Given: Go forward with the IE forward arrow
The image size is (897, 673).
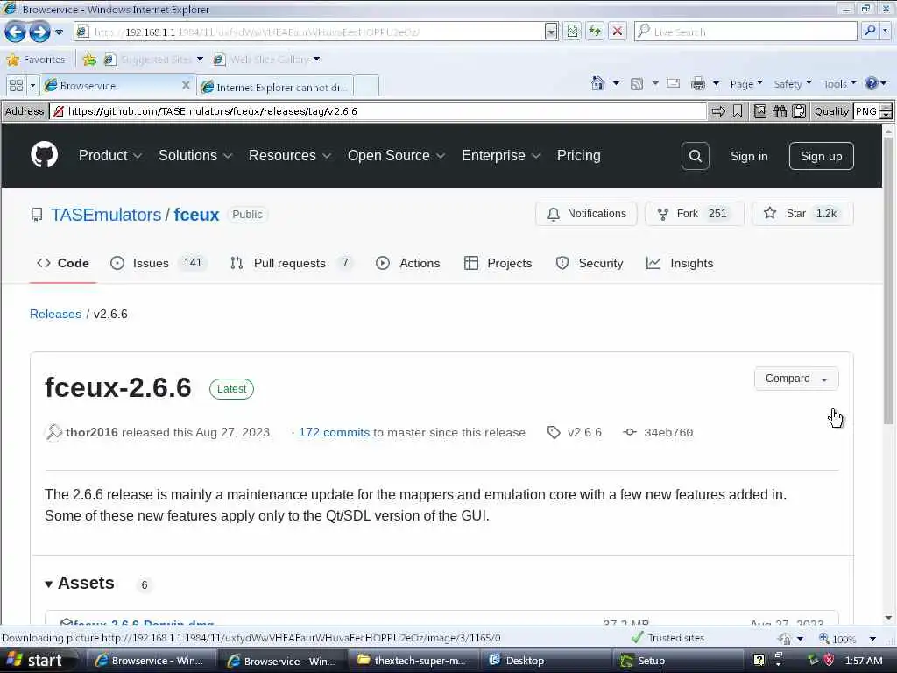Looking at the screenshot, I should 39,32.
